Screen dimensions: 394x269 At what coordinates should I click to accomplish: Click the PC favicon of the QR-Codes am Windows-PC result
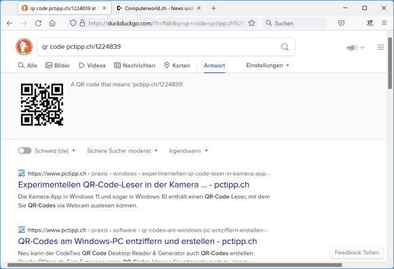click(x=21, y=230)
